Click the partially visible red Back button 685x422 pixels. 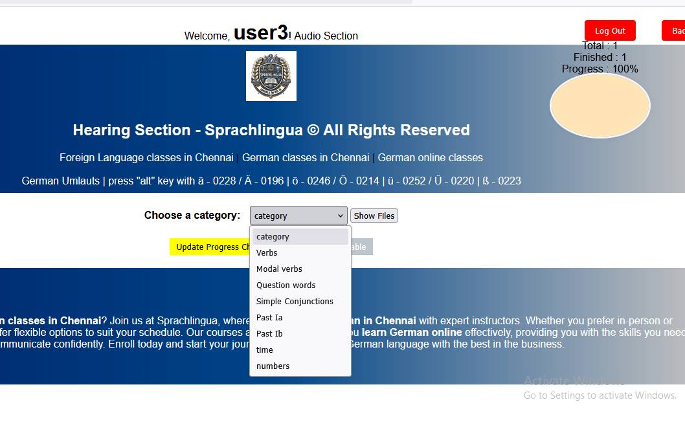pyautogui.click(x=673, y=30)
